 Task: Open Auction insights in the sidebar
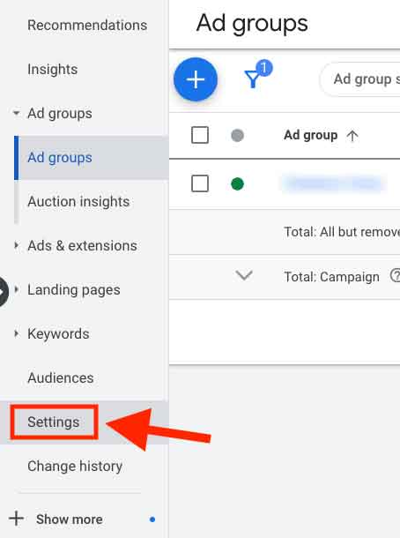pyautogui.click(x=78, y=201)
